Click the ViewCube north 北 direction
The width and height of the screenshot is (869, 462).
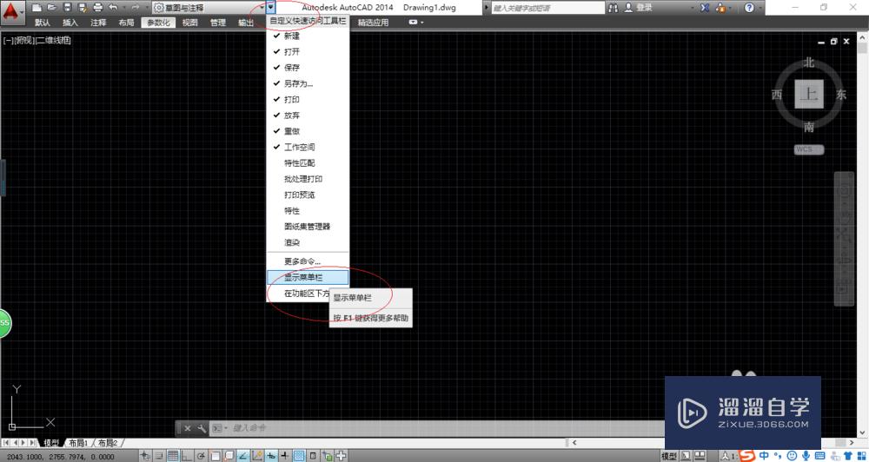pos(809,63)
